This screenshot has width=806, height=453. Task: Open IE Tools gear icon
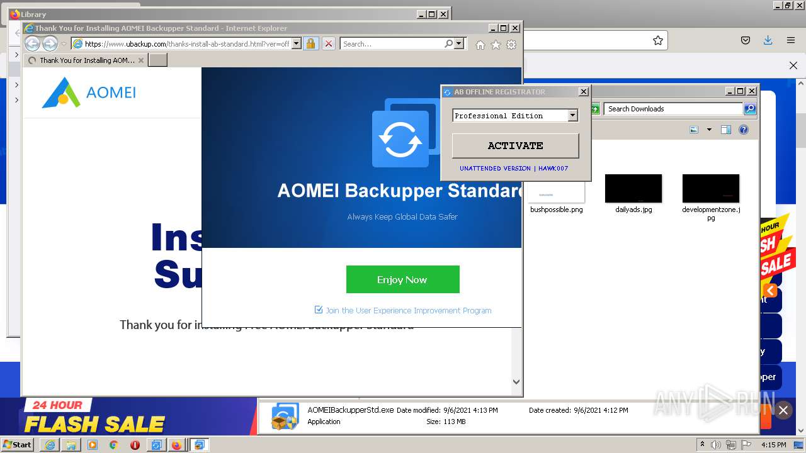coord(511,45)
